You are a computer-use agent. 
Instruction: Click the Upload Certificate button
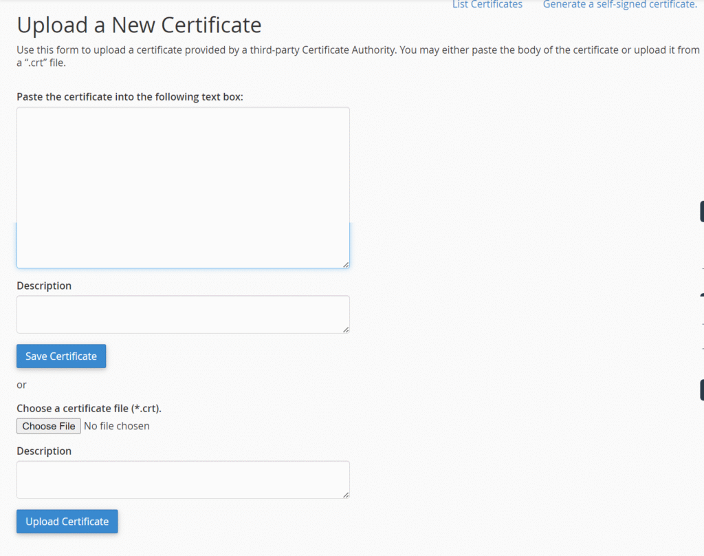click(x=67, y=522)
